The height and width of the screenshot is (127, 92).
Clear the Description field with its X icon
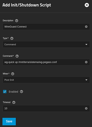point(86,27)
